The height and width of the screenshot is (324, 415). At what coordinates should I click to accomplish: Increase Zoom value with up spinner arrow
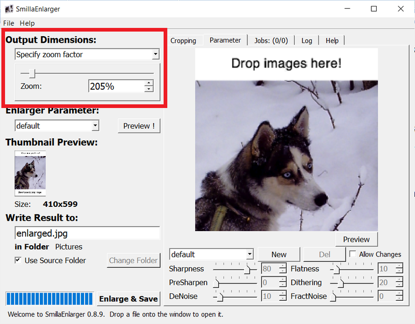point(149,83)
